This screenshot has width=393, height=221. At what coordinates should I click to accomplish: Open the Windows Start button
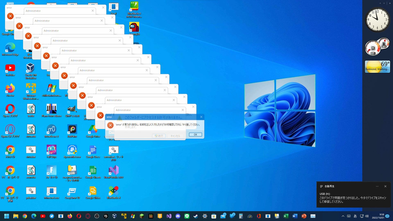[7, 216]
